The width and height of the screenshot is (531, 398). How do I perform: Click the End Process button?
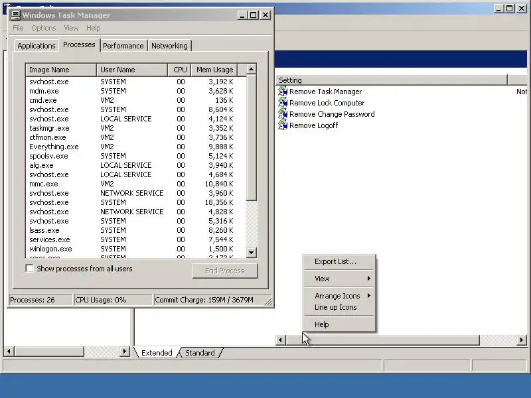tap(225, 271)
